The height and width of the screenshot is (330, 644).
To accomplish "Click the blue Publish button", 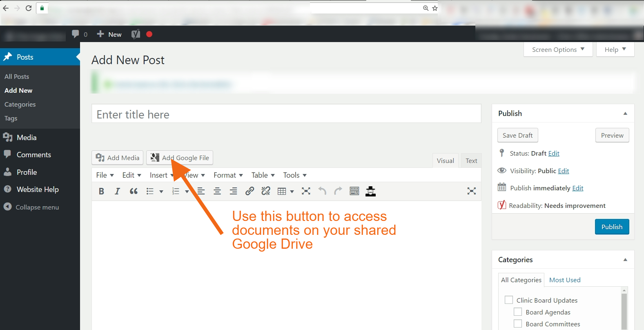I will (x=612, y=227).
